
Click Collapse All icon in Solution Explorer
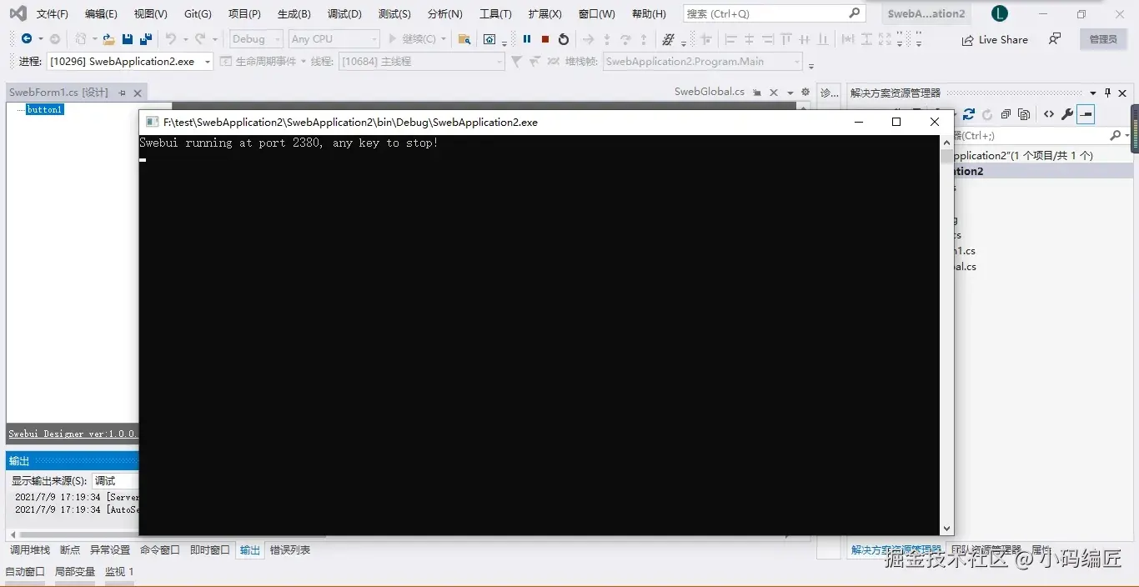pyautogui.click(x=1006, y=114)
